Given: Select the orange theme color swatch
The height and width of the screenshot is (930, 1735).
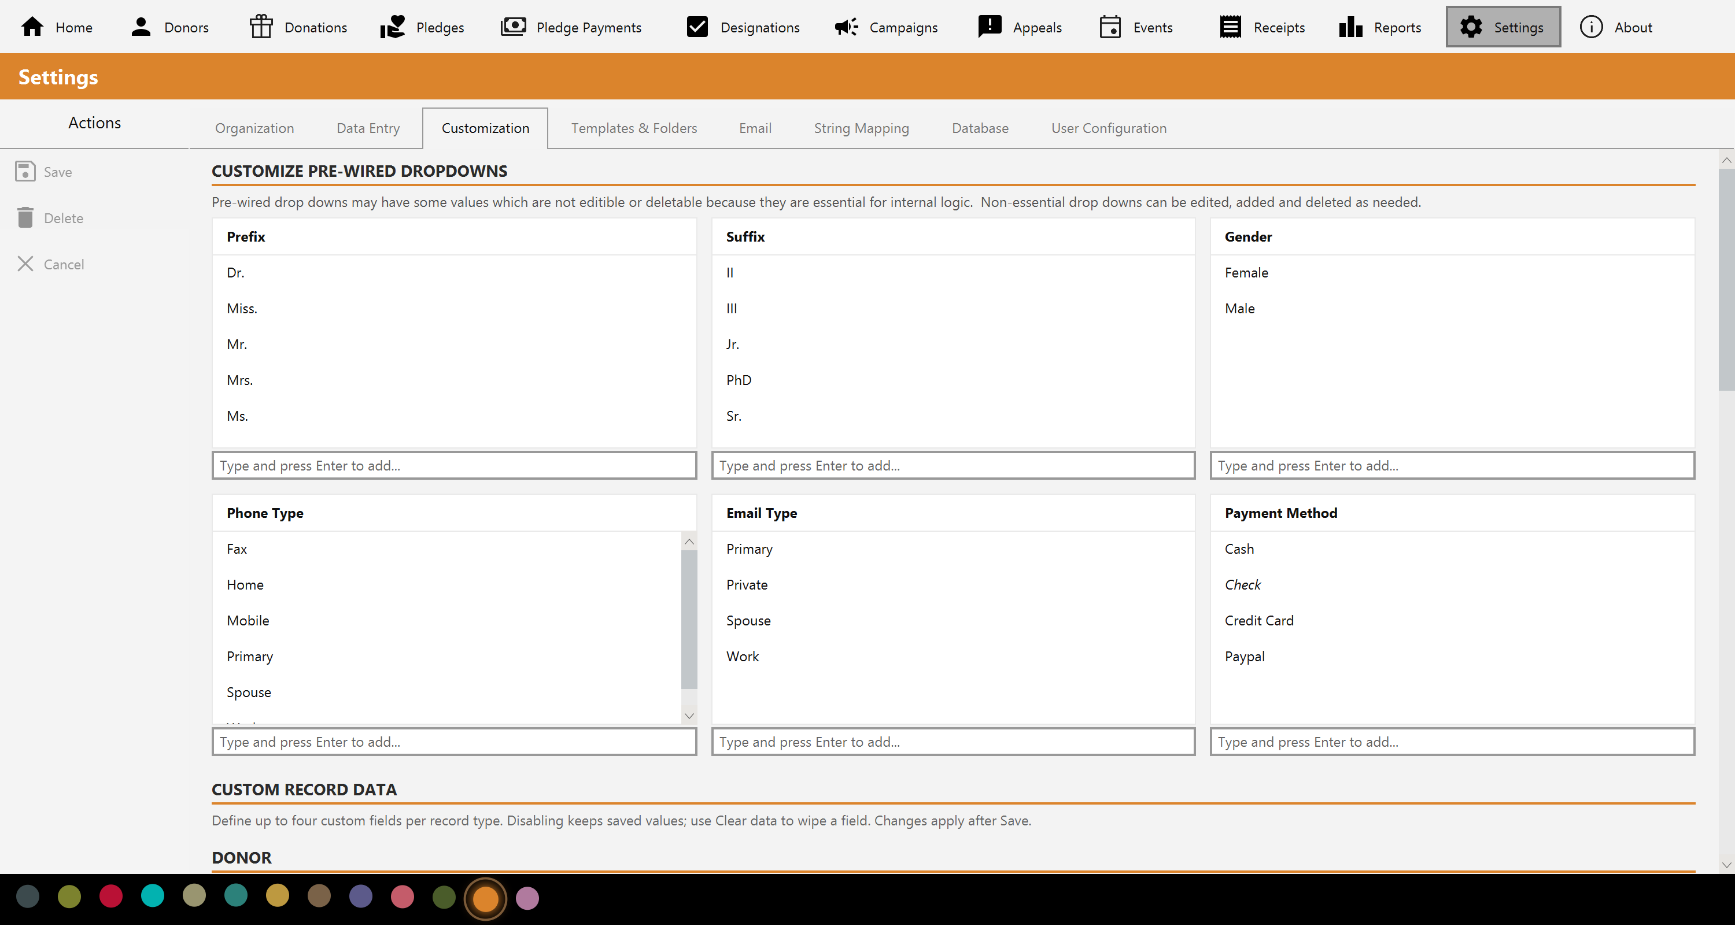Looking at the screenshot, I should pyautogui.click(x=486, y=900).
